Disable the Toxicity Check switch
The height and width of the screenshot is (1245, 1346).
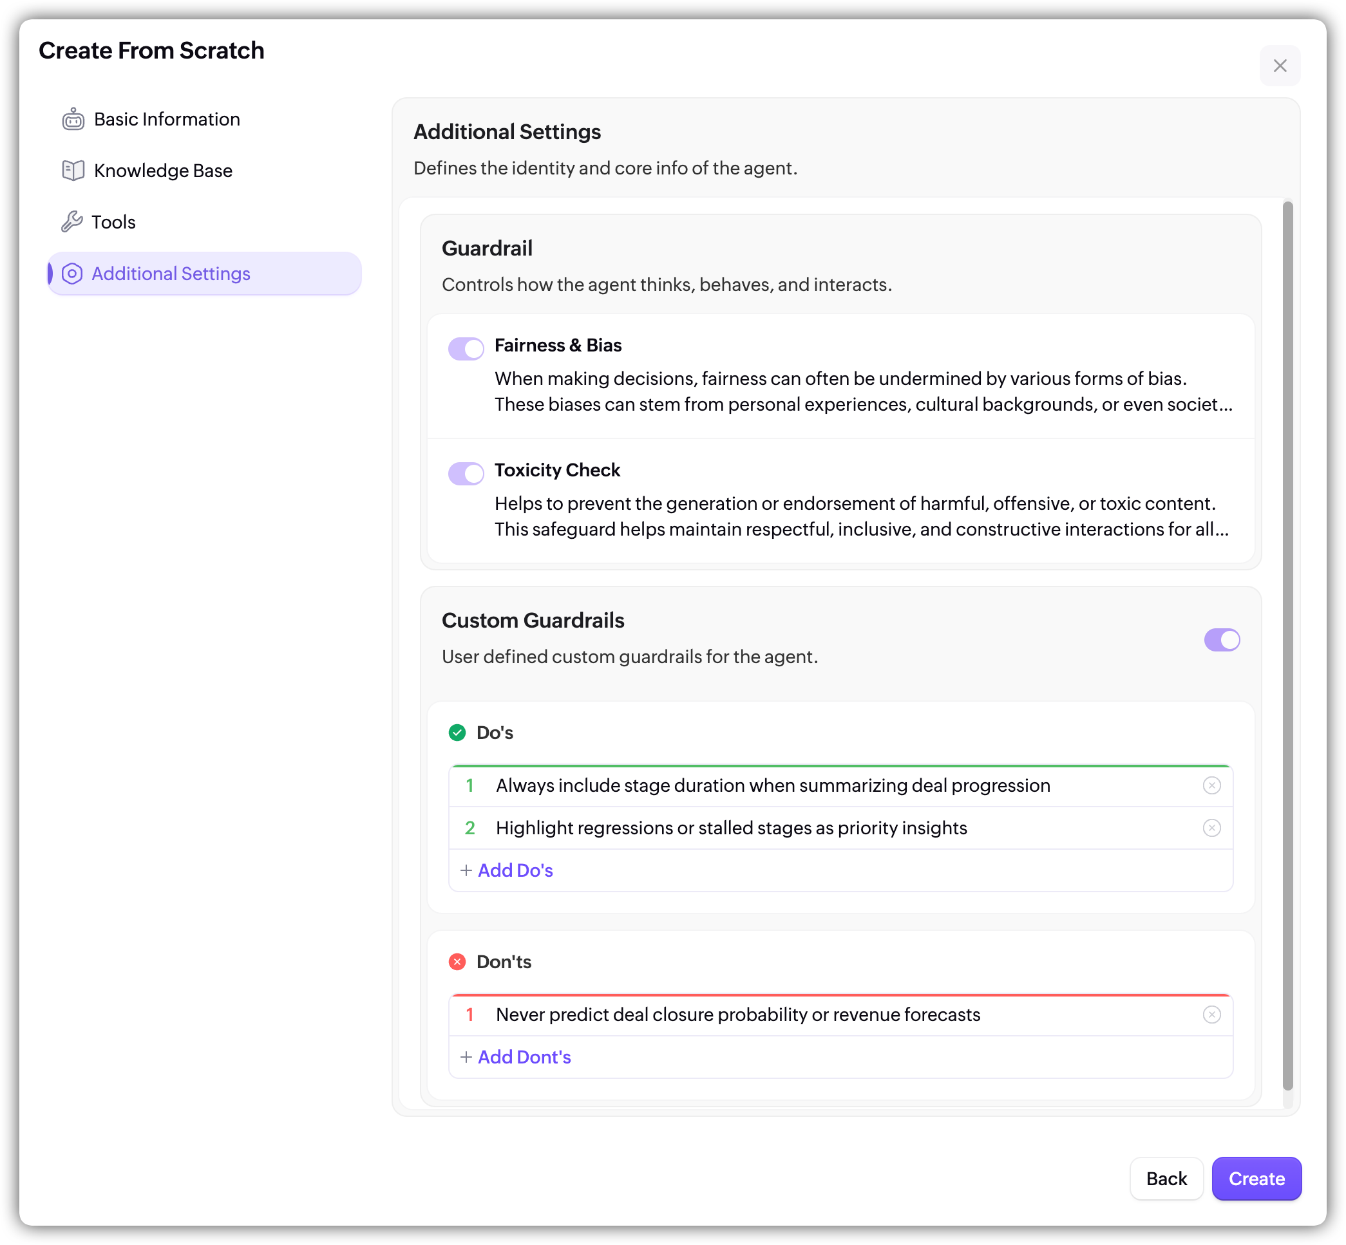tap(466, 473)
